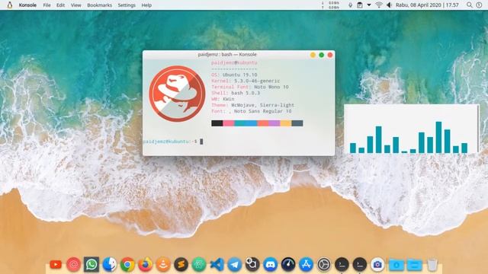Screen dimensions: 488x274
Task: Open the Trash in the dock
Action: pos(432,264)
